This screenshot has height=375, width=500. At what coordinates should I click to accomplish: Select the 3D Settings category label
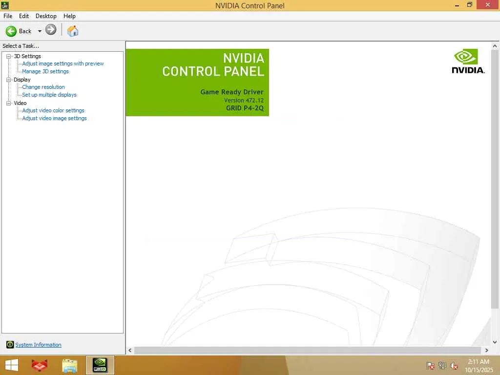click(x=27, y=56)
